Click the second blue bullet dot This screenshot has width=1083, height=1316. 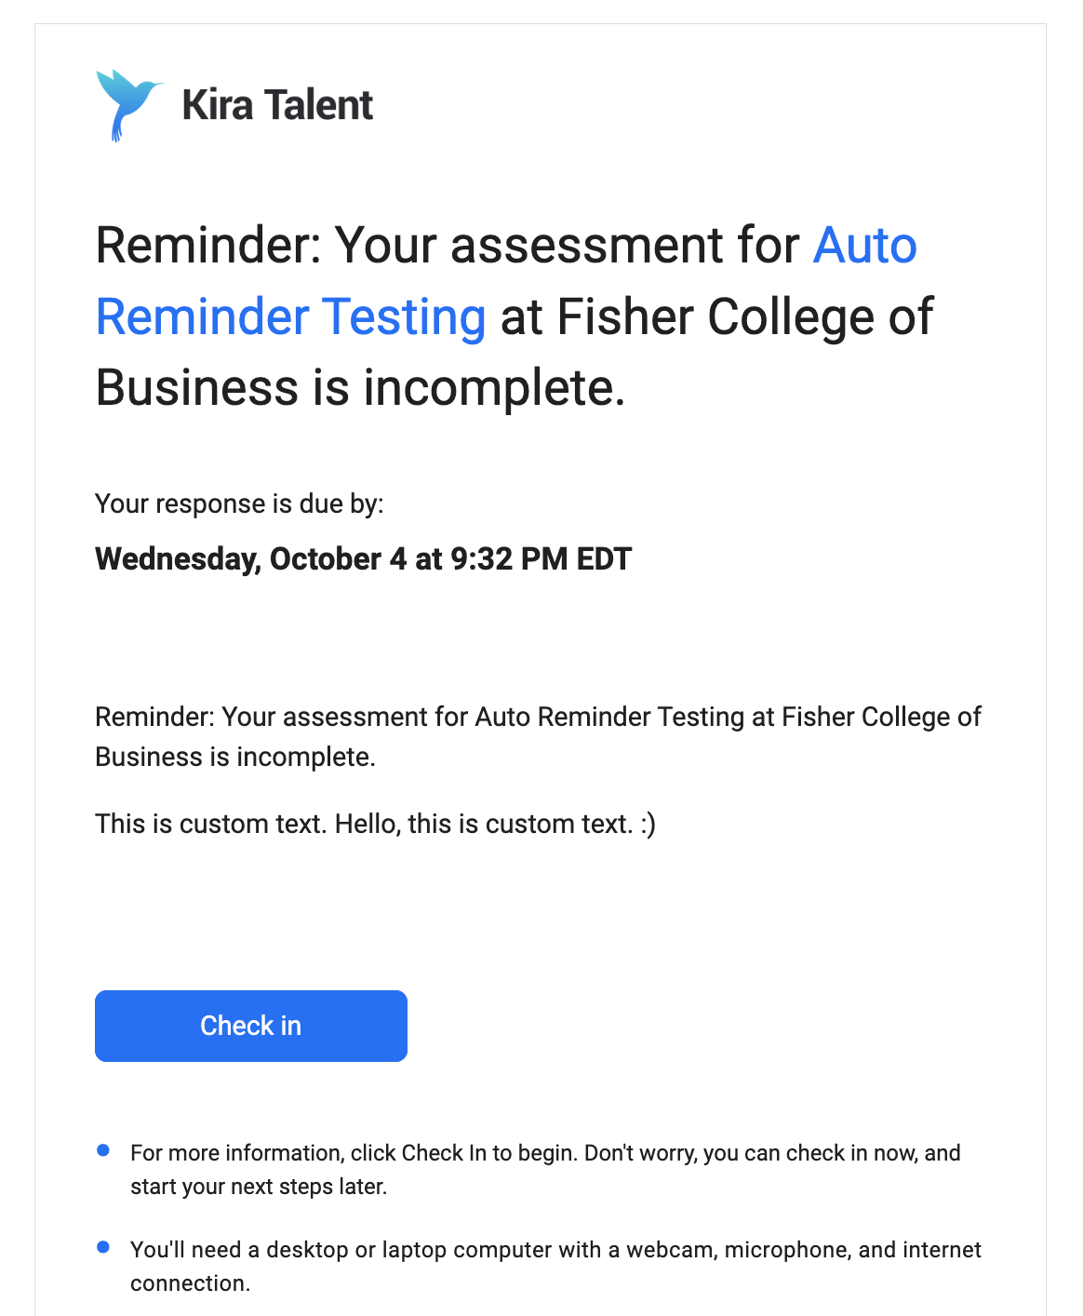(103, 1247)
